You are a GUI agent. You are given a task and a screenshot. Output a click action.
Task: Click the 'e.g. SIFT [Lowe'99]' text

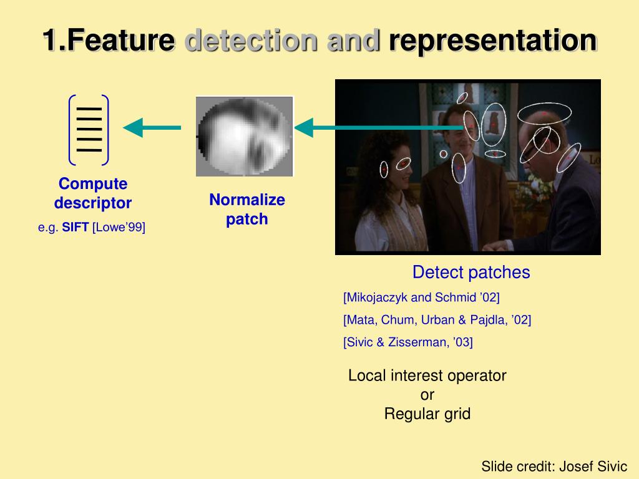(92, 227)
